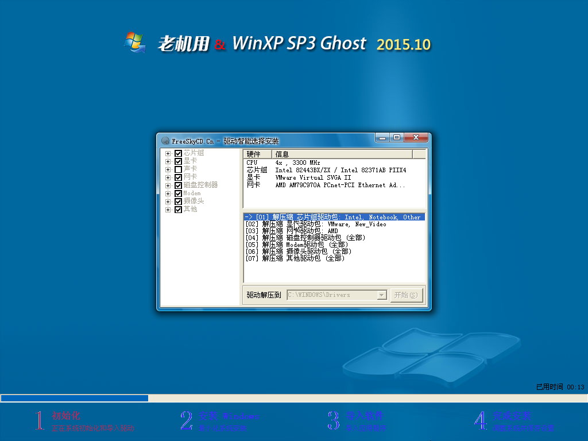Select task [02] 解压缩 显卡驱动包
This screenshot has height=441, width=588.
pyautogui.click(x=335, y=225)
